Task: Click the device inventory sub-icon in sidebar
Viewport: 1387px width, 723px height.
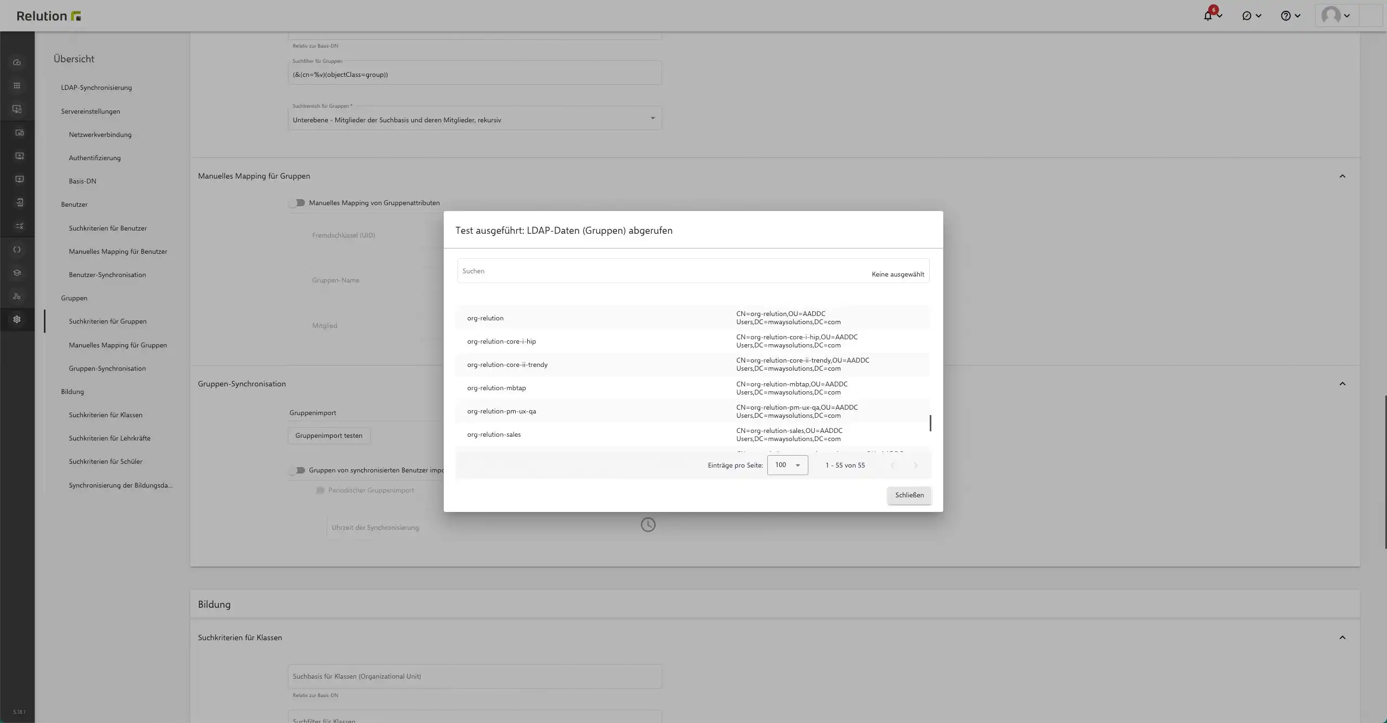Action: 20,133
